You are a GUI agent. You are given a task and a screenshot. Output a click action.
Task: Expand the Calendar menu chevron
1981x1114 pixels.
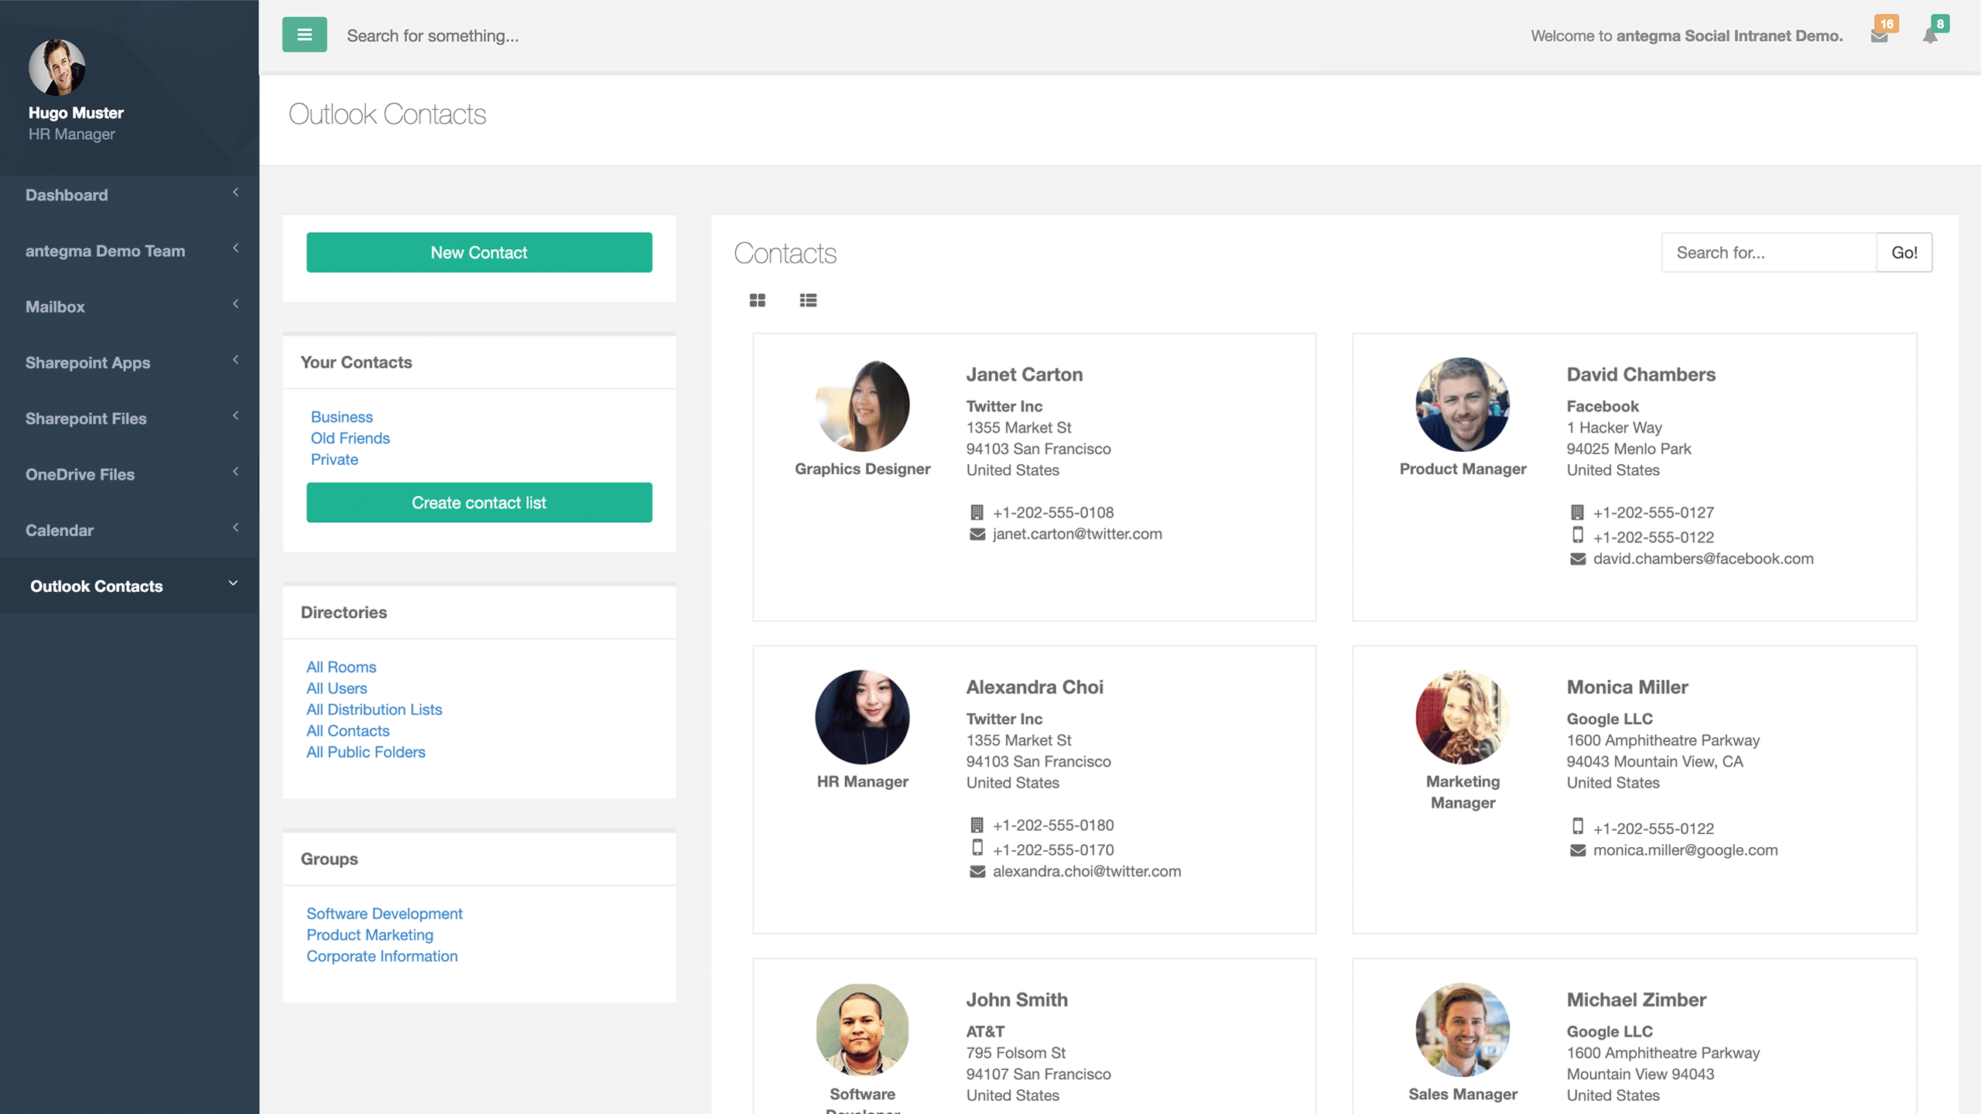(x=235, y=528)
